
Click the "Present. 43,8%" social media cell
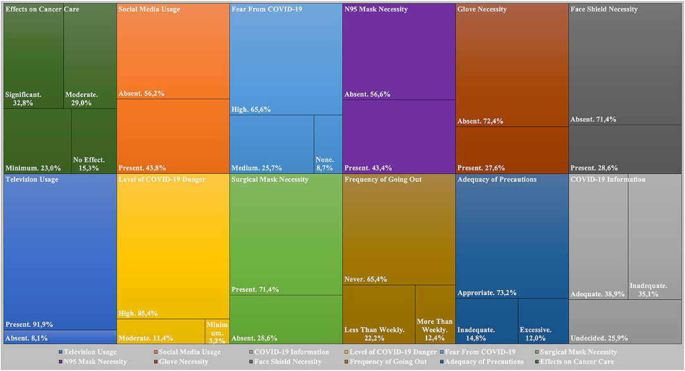[x=173, y=137]
